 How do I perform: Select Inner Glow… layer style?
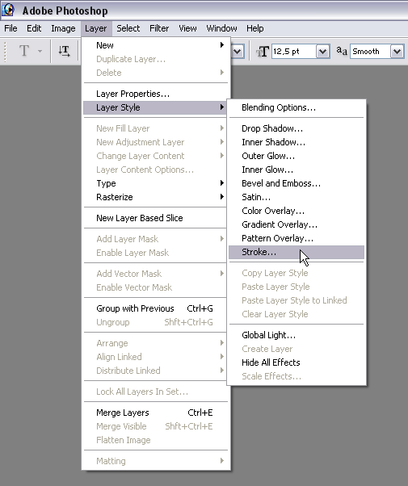pyautogui.click(x=297, y=170)
